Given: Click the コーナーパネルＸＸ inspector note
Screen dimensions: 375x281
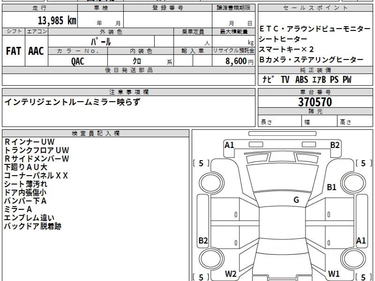Looking at the screenshot, I should coord(36,175).
